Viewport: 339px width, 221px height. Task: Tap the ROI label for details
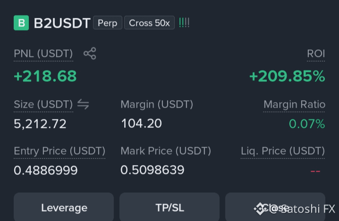click(316, 54)
